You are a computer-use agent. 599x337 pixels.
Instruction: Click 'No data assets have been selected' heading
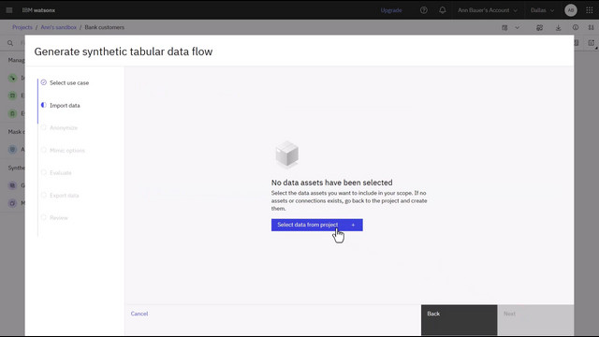point(331,183)
